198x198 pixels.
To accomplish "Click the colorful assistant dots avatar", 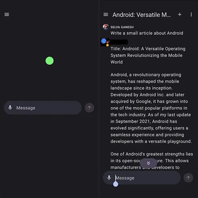I will (105, 42).
